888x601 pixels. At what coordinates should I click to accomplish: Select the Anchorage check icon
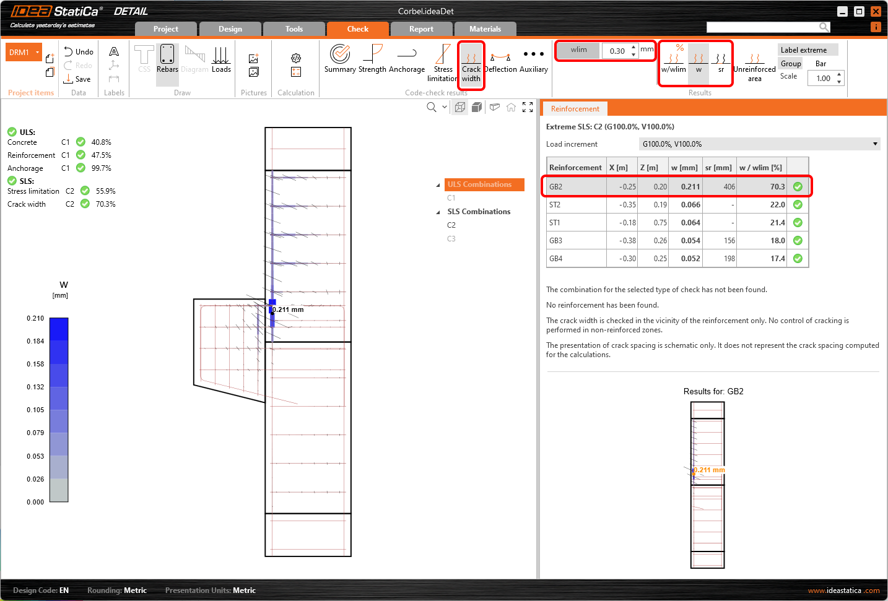pyautogui.click(x=407, y=59)
